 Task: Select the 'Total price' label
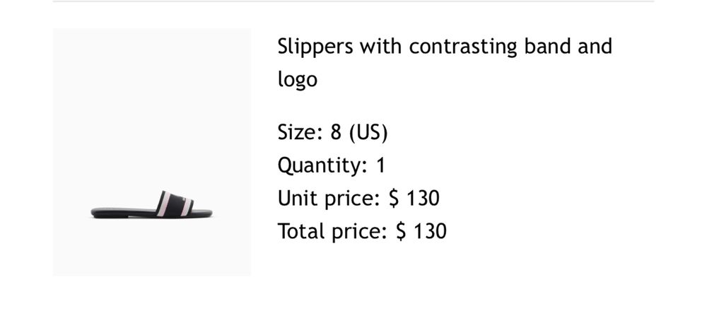tap(332, 231)
